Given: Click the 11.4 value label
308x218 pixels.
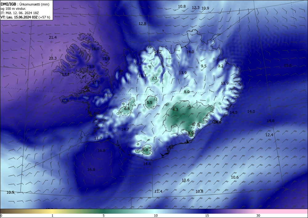Looking at the screenshot, I should point(158,191).
